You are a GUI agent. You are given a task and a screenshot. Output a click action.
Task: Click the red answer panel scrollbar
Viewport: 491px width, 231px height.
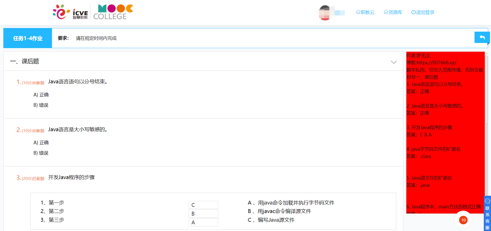486,90
